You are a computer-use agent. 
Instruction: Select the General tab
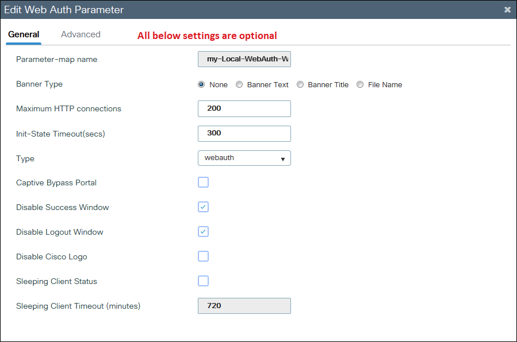[24, 34]
